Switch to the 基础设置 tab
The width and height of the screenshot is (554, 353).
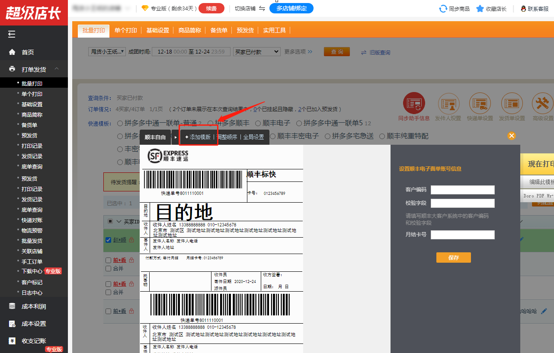(x=158, y=30)
